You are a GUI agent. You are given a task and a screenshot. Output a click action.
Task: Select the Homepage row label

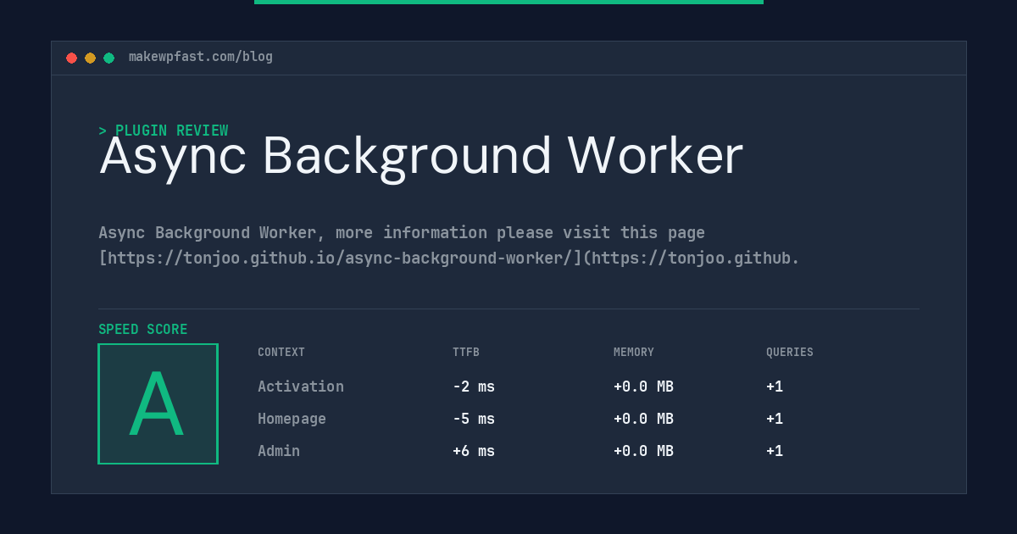292,419
